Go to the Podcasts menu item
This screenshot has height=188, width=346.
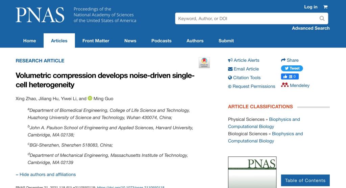(161, 41)
